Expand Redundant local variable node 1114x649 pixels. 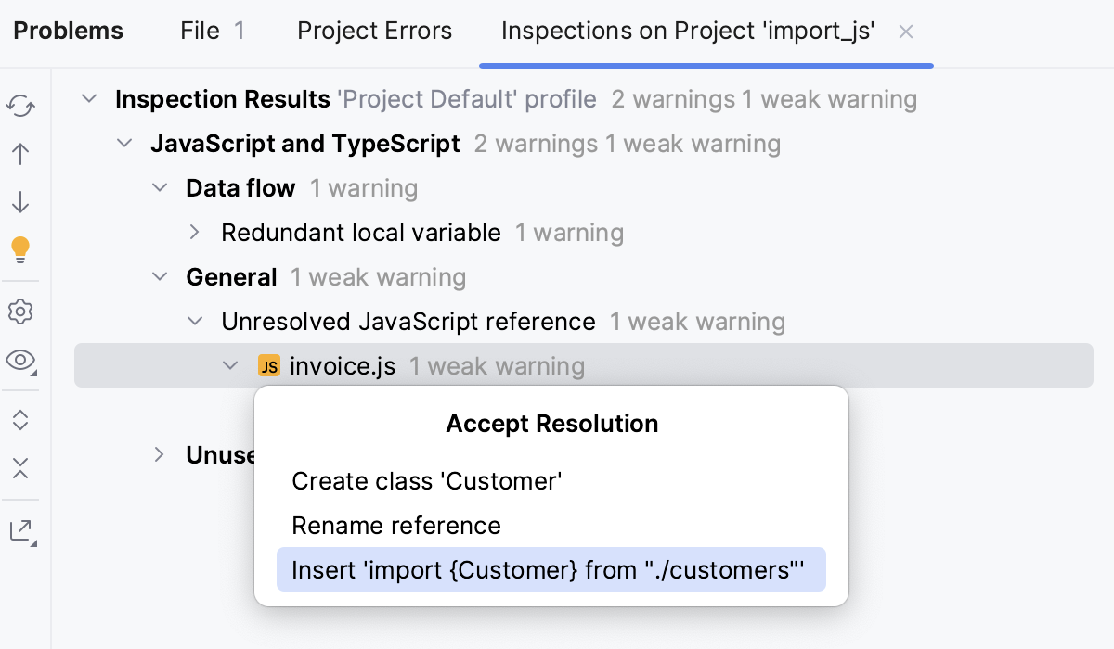(x=195, y=233)
